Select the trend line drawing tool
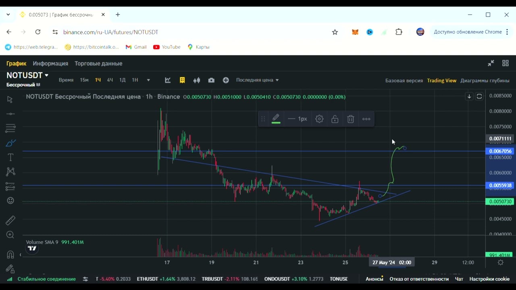The height and width of the screenshot is (290, 516). pyautogui.click(x=10, y=114)
